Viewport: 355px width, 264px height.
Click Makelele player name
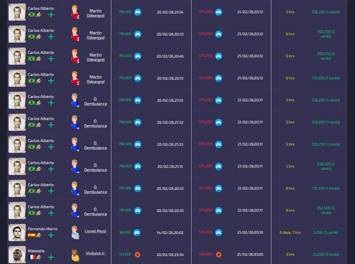36,251
